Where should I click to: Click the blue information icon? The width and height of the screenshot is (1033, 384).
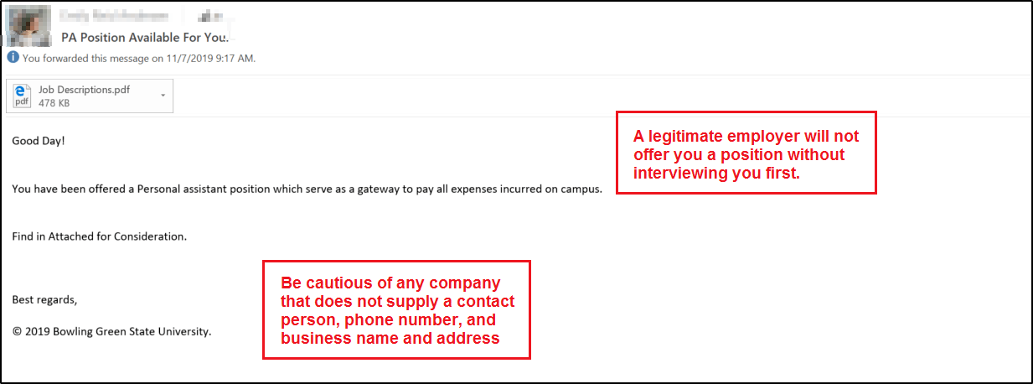point(13,58)
